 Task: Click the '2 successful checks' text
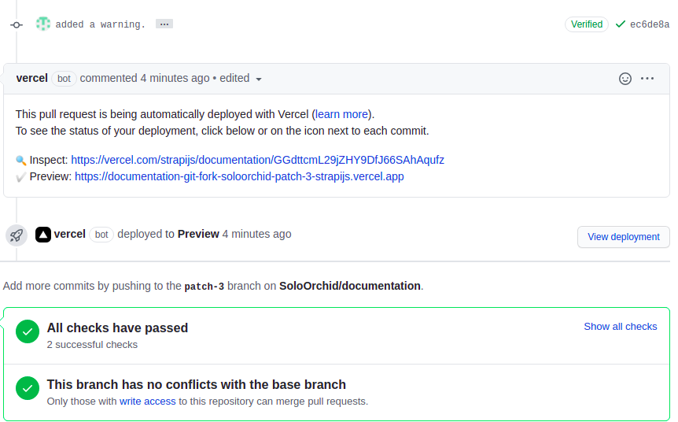coord(92,345)
